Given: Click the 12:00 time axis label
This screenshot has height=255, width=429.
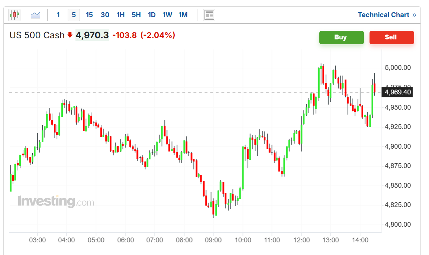Looking at the screenshot, I should pyautogui.click(x=301, y=240).
